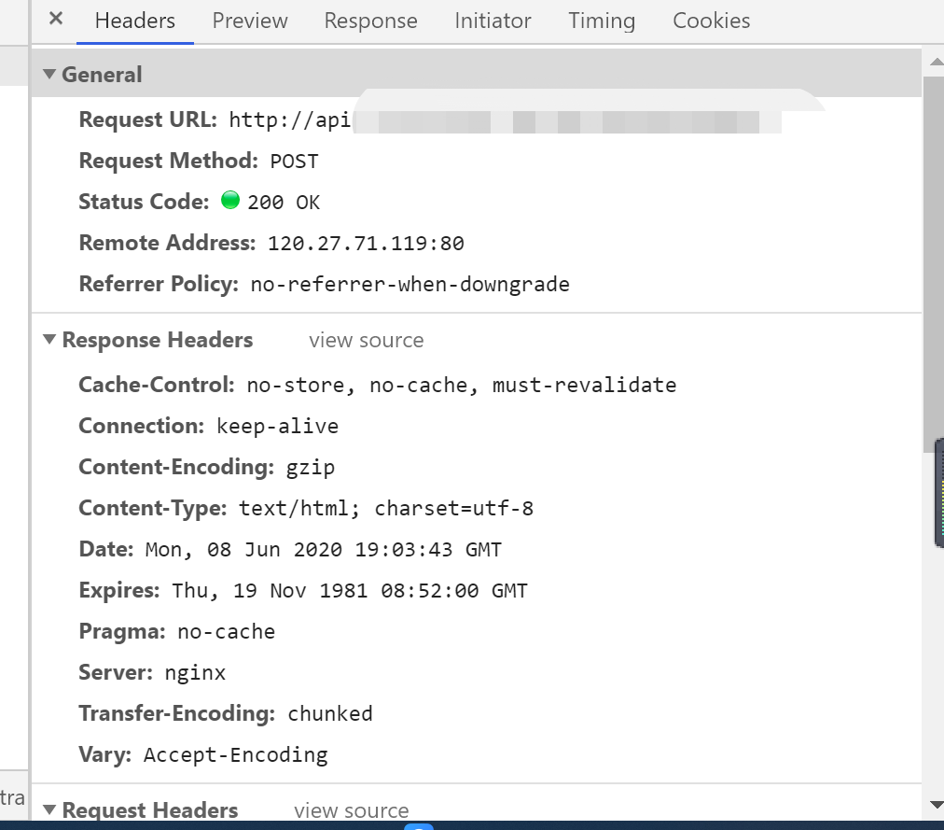Viewport: 944px width, 830px height.
Task: Click the Request URL value
Action: 505,120
